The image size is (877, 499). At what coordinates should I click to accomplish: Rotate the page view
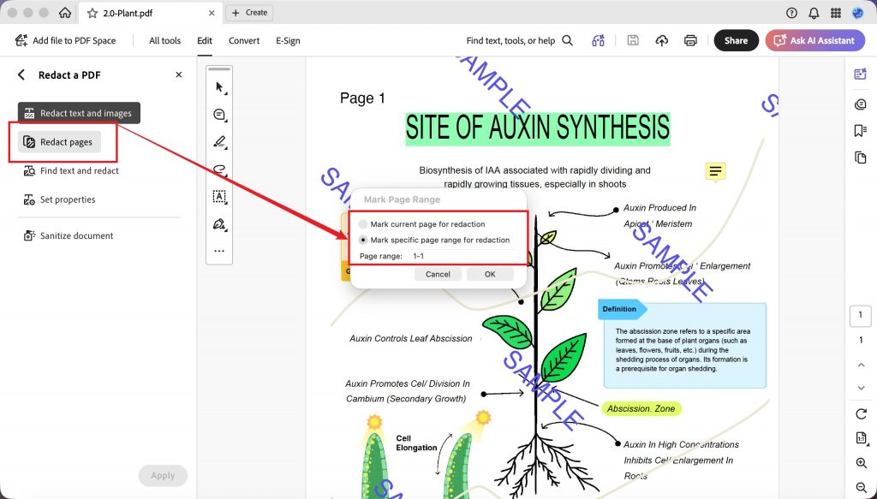point(861,414)
